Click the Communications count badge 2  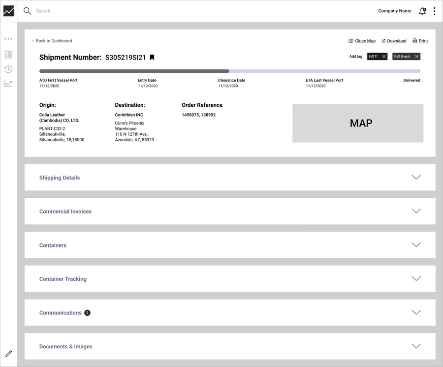[87, 313]
